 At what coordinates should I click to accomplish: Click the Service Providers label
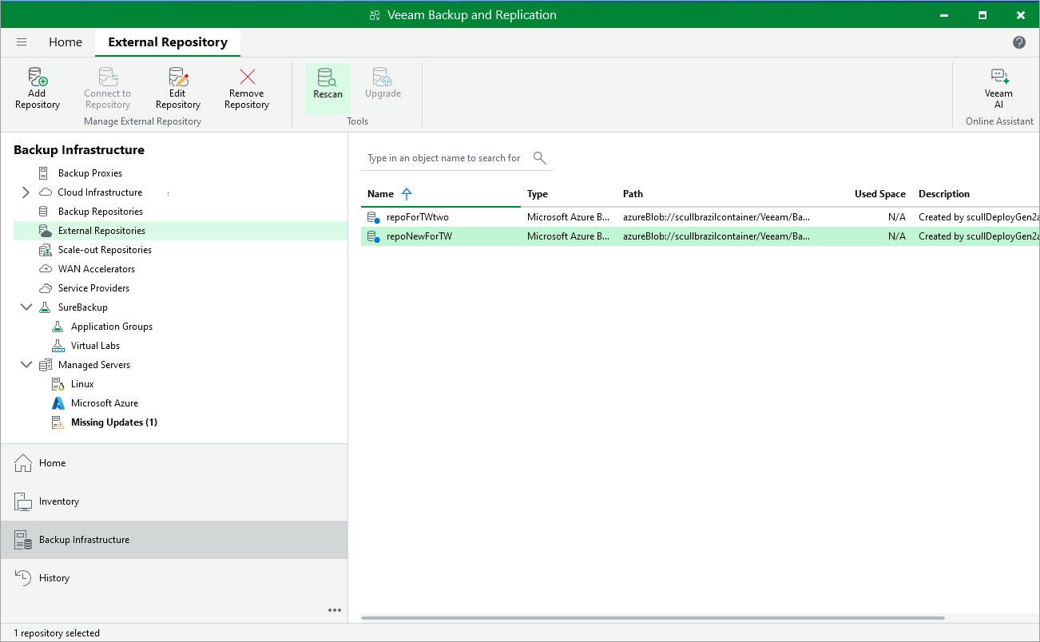[93, 288]
